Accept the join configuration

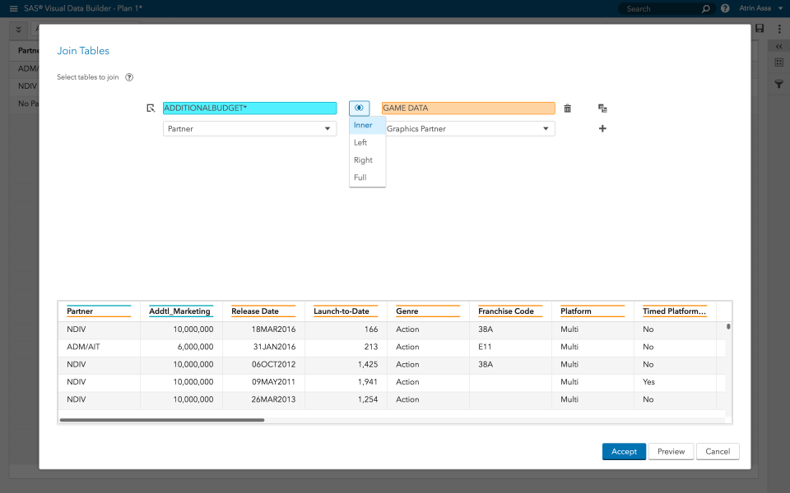[x=624, y=451]
